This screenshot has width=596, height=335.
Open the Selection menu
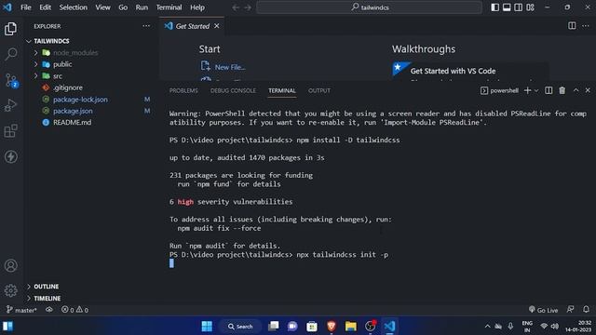tap(73, 7)
